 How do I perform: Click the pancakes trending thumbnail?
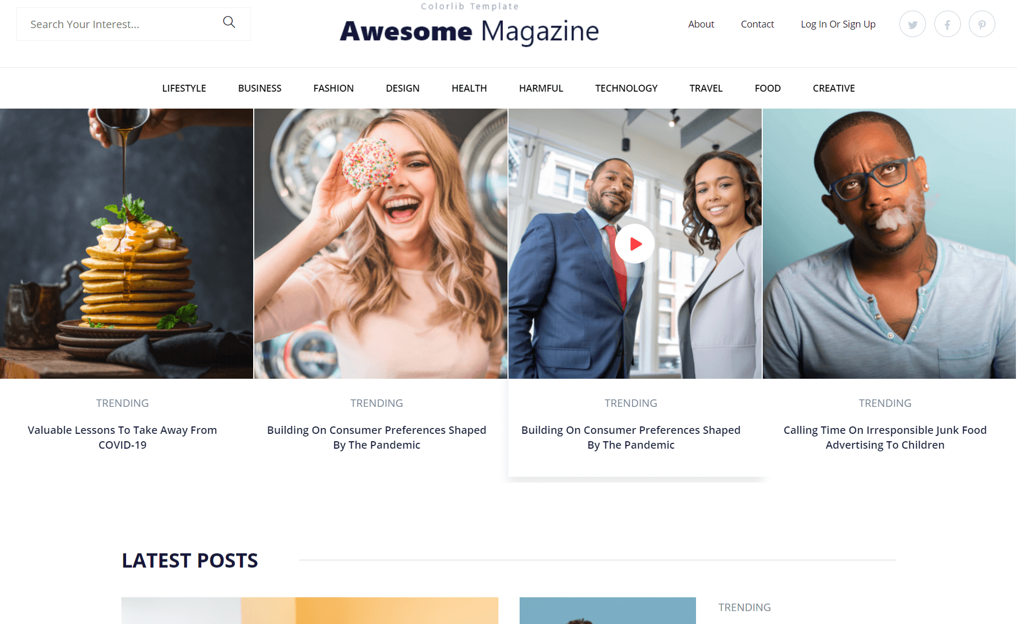tap(127, 243)
